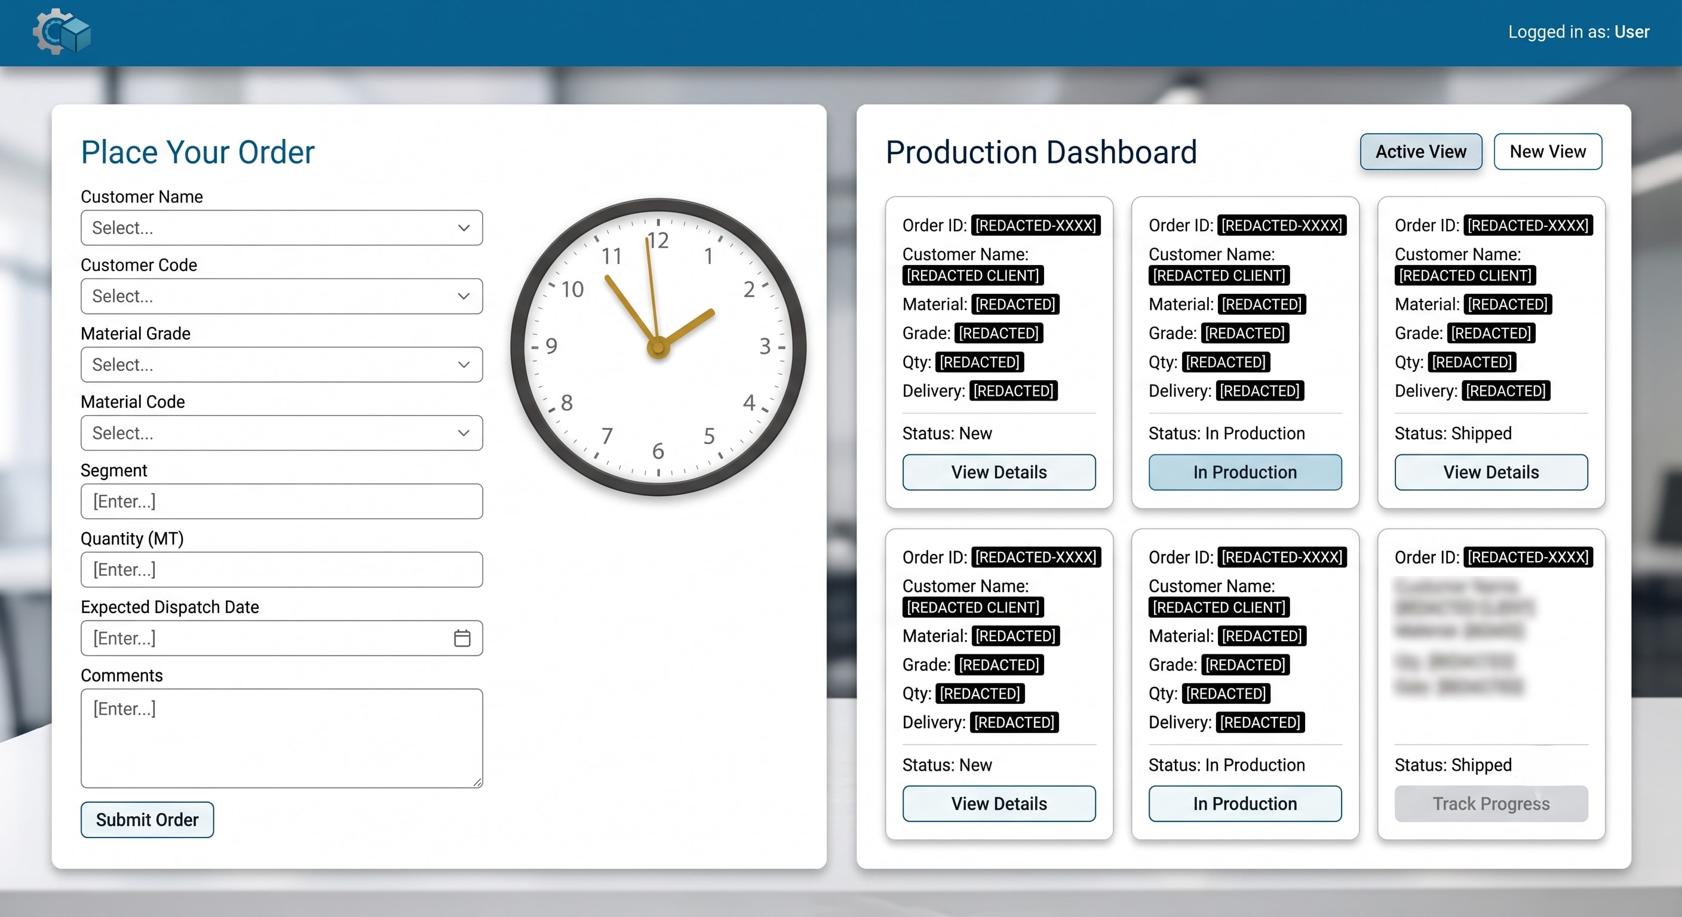The height and width of the screenshot is (917, 1682).
Task: Click the Quantity (MT) label
Action: [132, 538]
